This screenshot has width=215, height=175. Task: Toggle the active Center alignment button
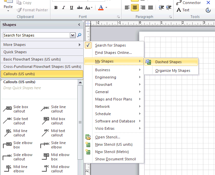click(135, 7)
